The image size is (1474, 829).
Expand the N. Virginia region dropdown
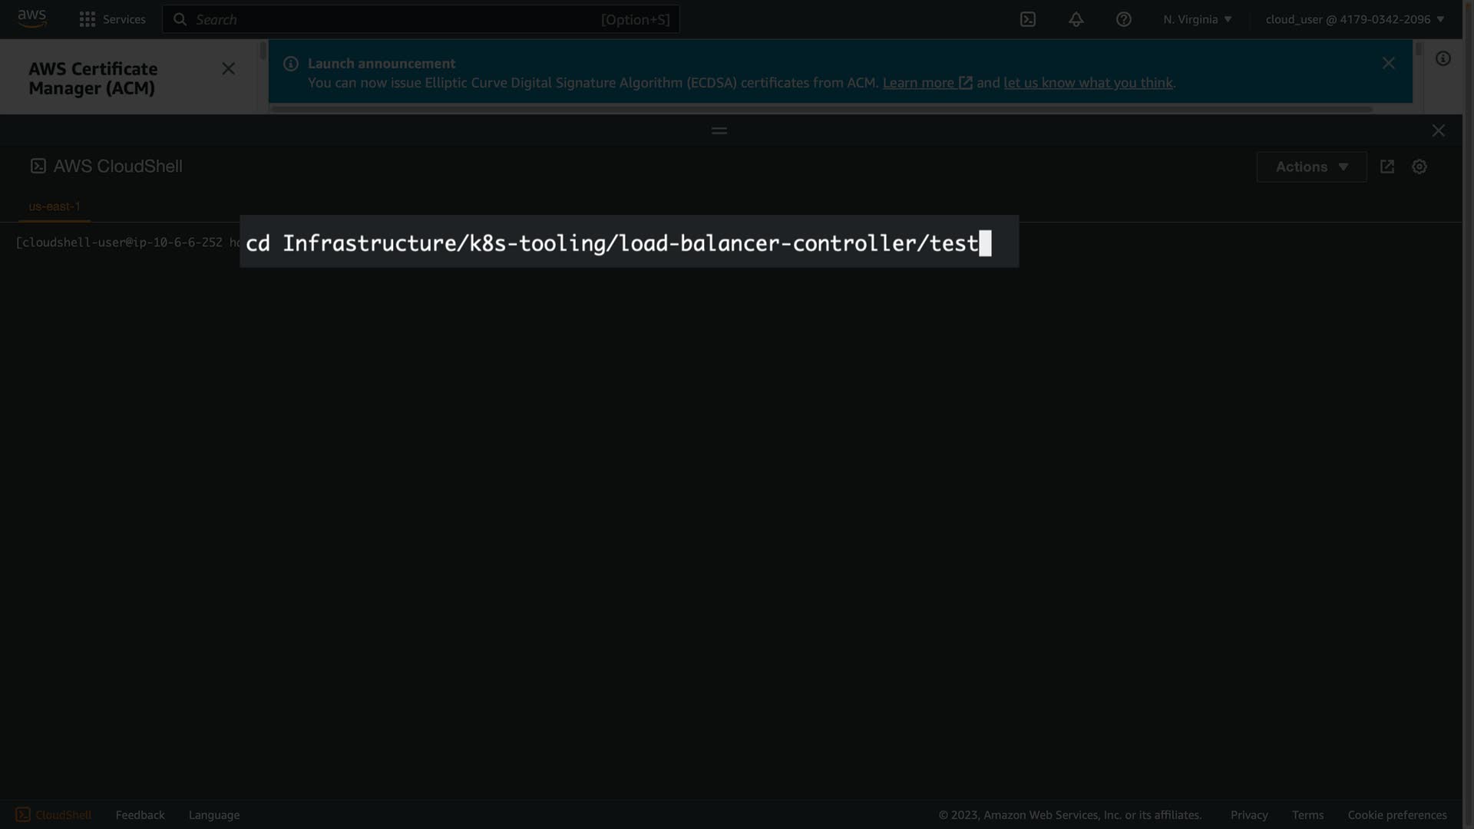point(1197,19)
